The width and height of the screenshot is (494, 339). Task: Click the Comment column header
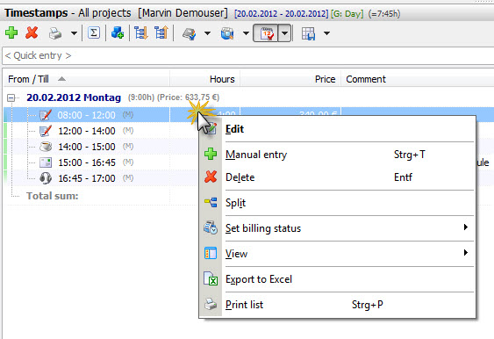[417, 79]
